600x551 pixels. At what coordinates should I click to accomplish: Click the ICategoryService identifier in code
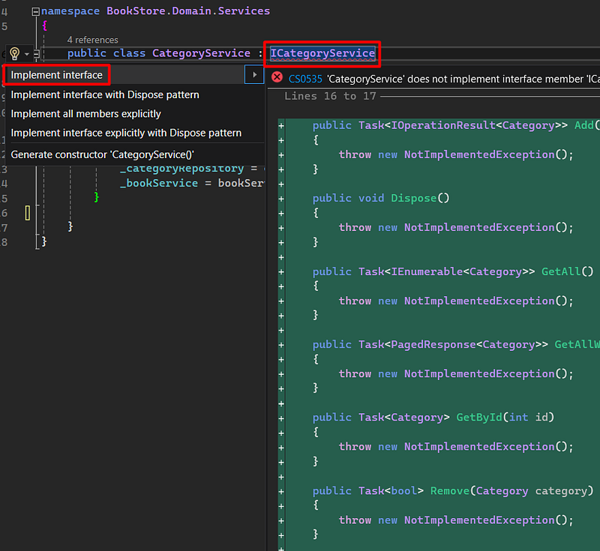(322, 53)
